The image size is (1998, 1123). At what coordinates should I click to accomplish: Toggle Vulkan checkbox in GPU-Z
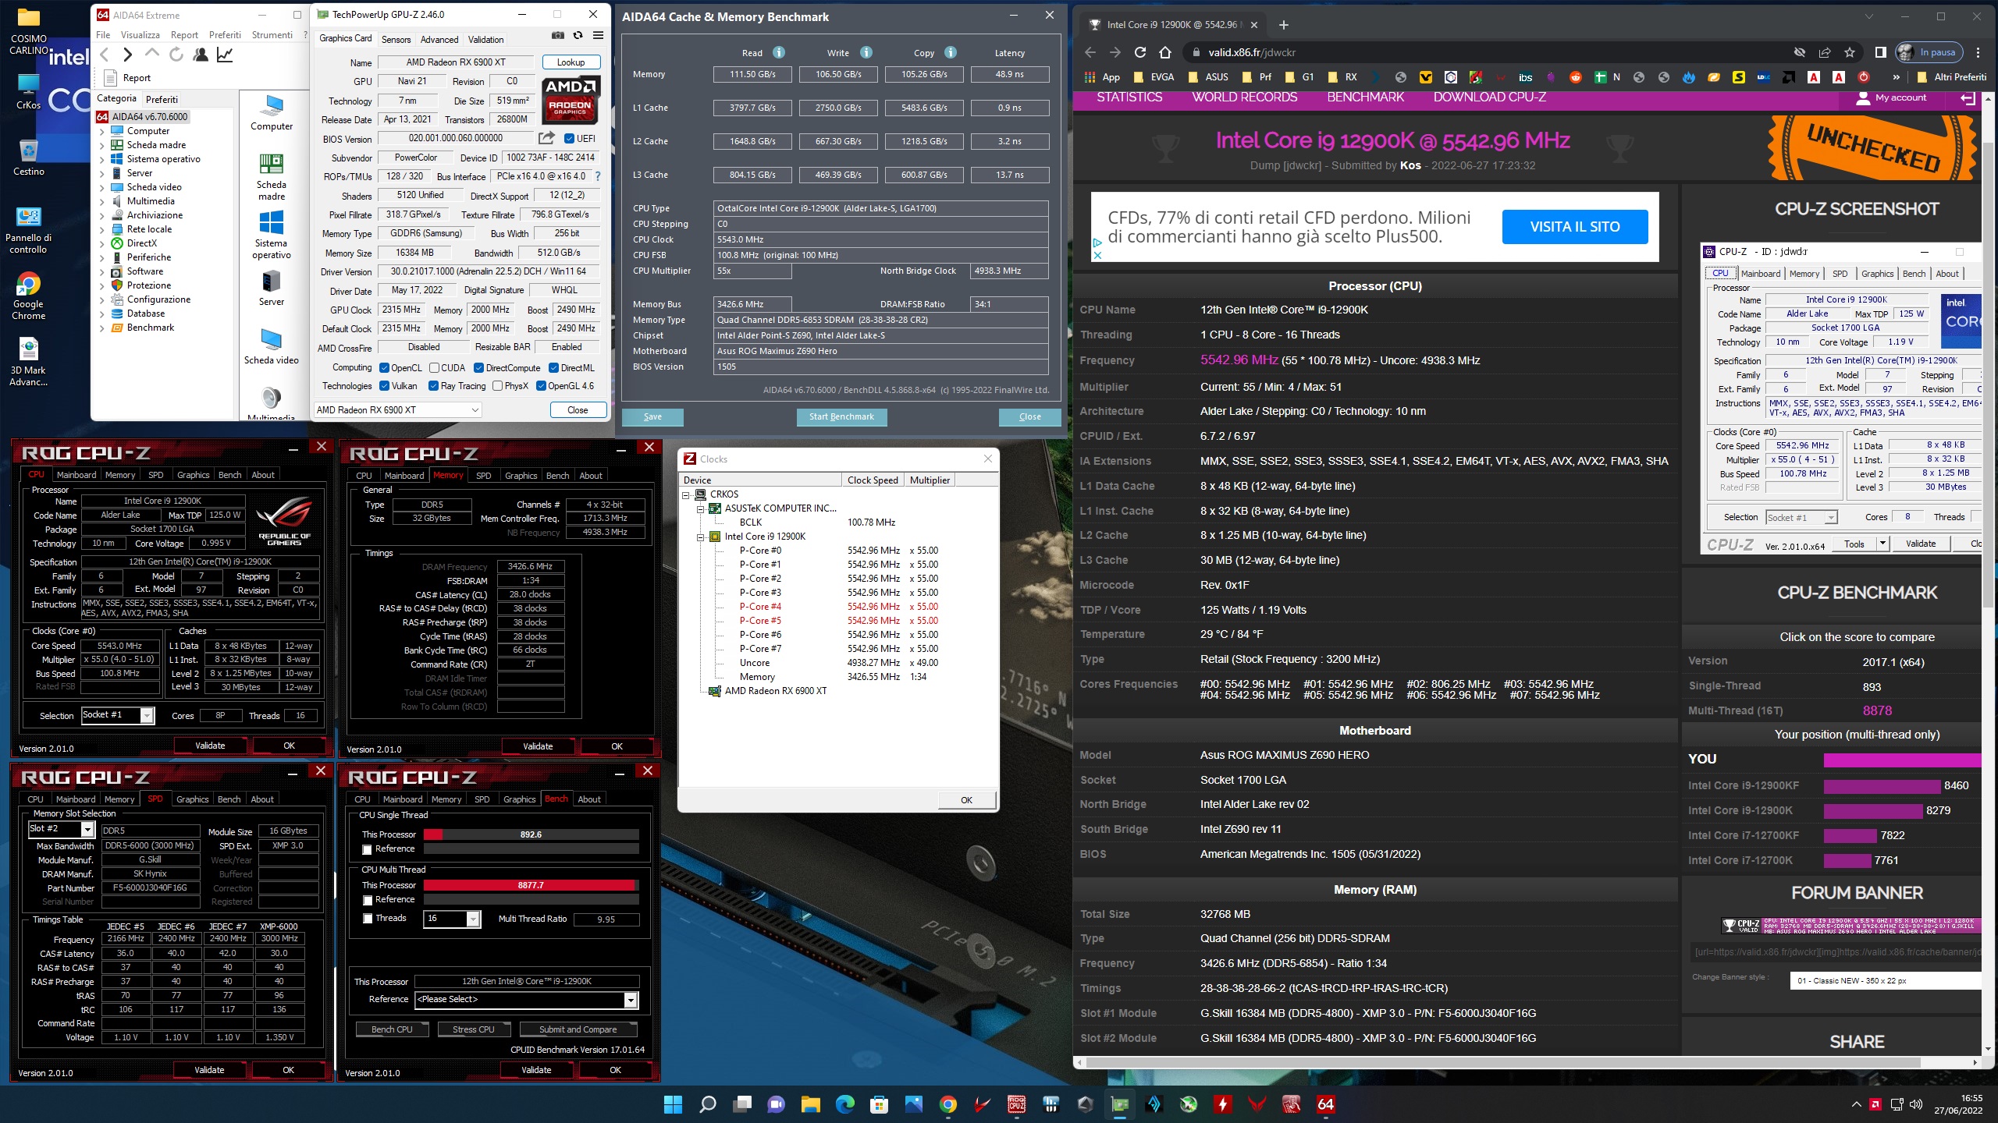384,386
